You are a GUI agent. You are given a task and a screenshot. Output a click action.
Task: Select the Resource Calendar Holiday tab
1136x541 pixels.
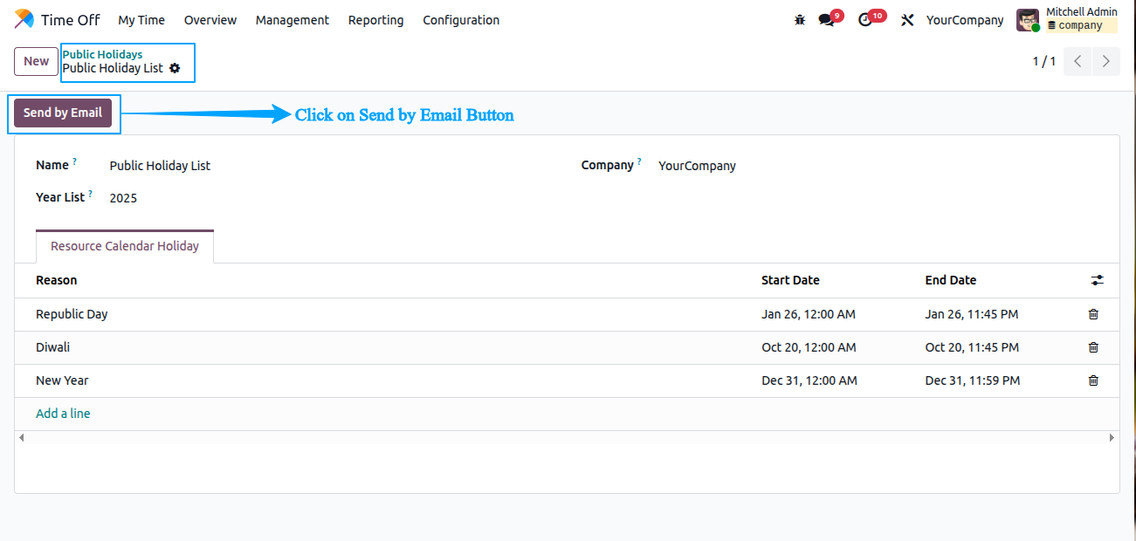125,246
